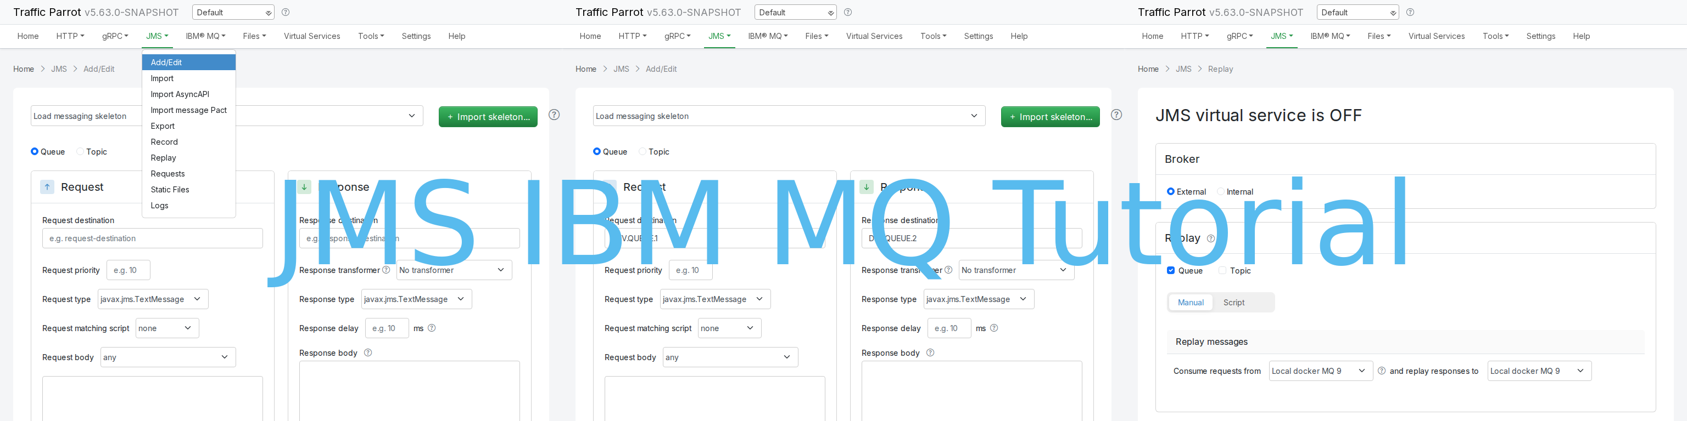Image resolution: width=1687 pixels, height=421 pixels.
Task: Open Response transformer dropdown in left panel
Action: coord(454,270)
